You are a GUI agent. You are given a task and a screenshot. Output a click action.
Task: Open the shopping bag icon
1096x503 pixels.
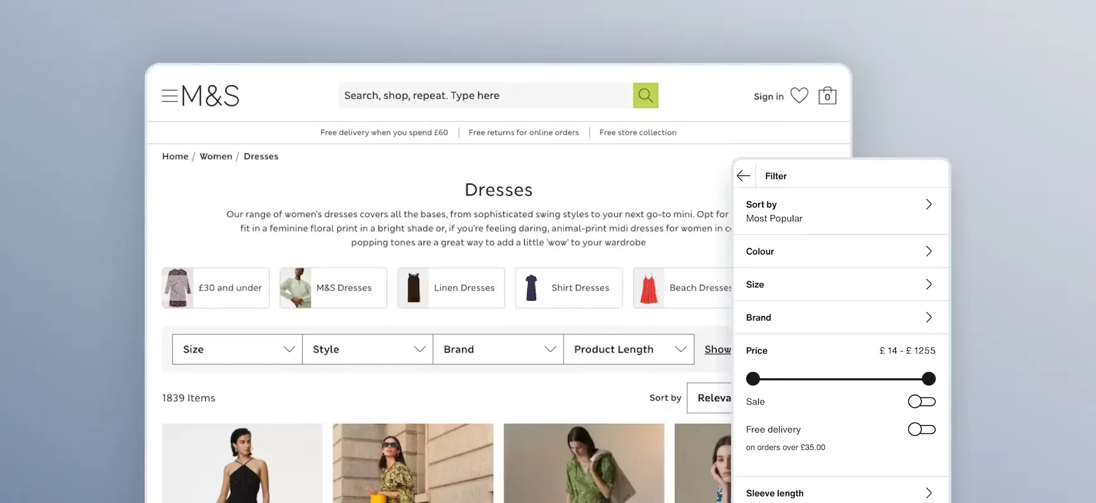click(827, 96)
